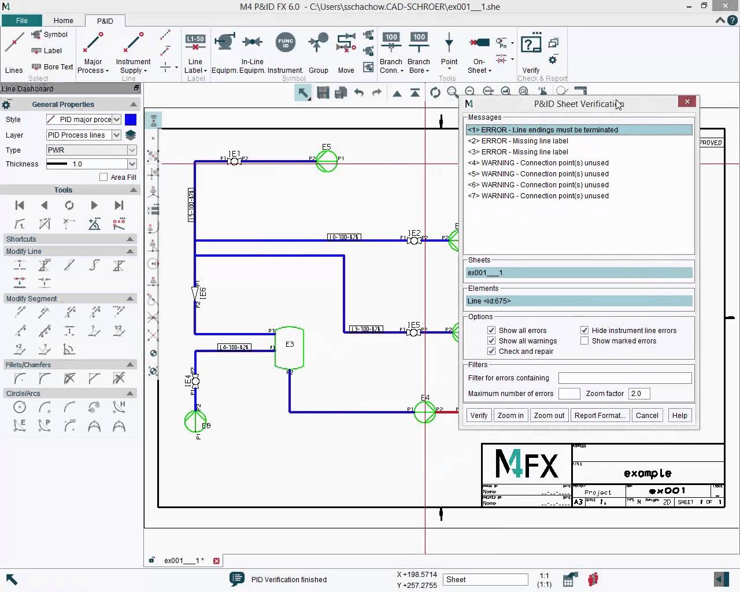740x592 pixels.
Task: Switch to the Home tab
Action: tap(64, 21)
